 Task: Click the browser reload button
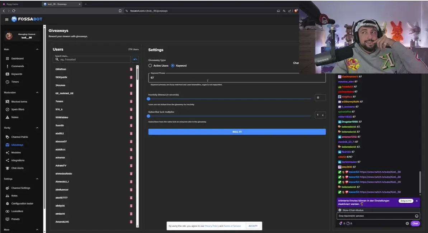pos(14,11)
